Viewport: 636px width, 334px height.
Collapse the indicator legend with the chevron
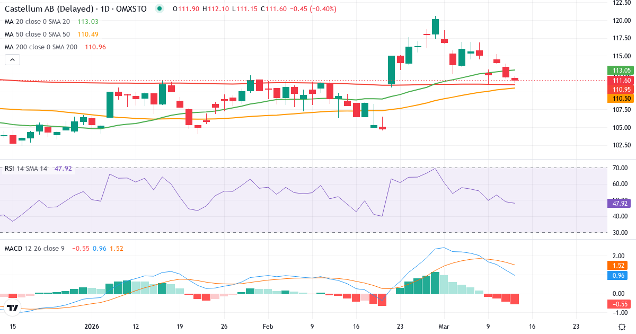(x=12, y=59)
